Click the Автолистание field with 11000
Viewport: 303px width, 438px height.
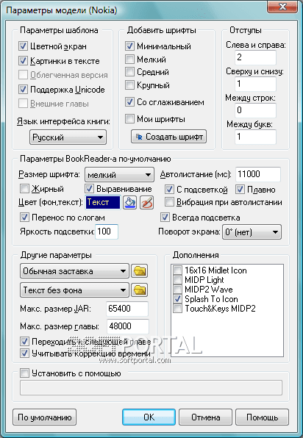258,174
